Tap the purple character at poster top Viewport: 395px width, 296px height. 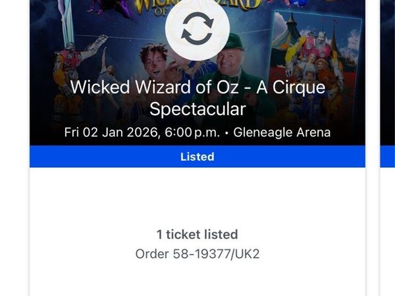click(111, 7)
